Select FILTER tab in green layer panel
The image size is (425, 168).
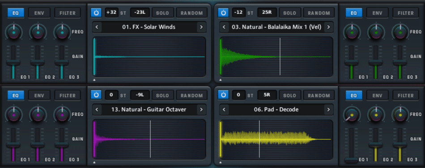pos(405,12)
